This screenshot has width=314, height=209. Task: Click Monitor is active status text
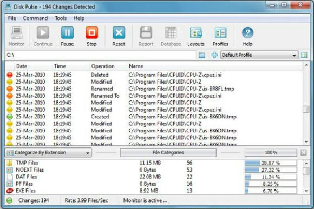pos(145,200)
